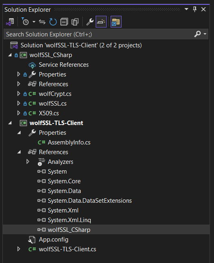The width and height of the screenshot is (214, 263).
Task: Select the System.Data reference
Action: 64,191
